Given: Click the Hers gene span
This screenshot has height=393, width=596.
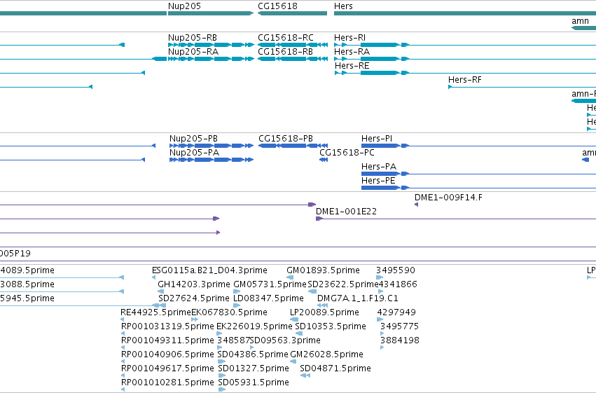Looking at the screenshot, I should click(465, 13).
